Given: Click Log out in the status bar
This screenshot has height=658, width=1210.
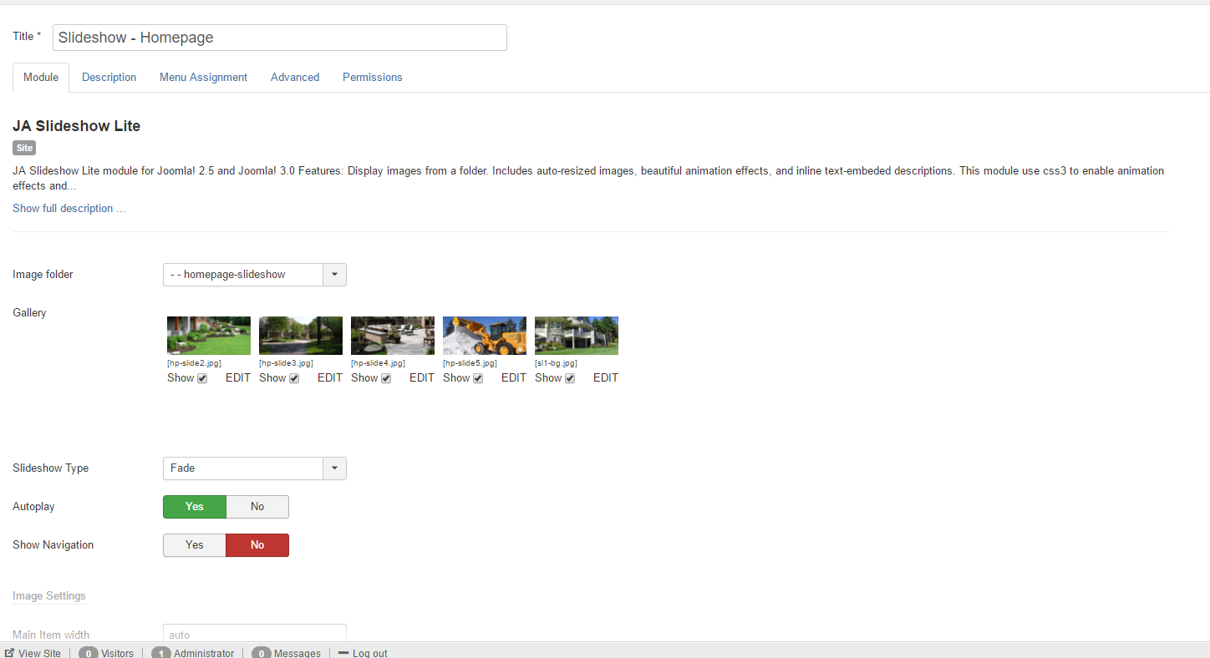Looking at the screenshot, I should (363, 653).
